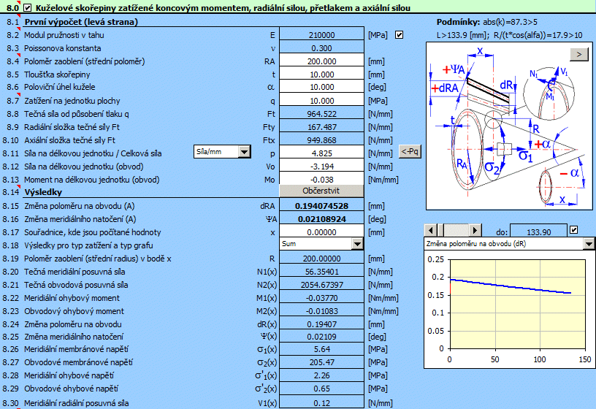Screen dimensions: 596x409
Task: Click the 'Síla na délkovou jednotku / Celková síla' label
Action: pos(93,153)
